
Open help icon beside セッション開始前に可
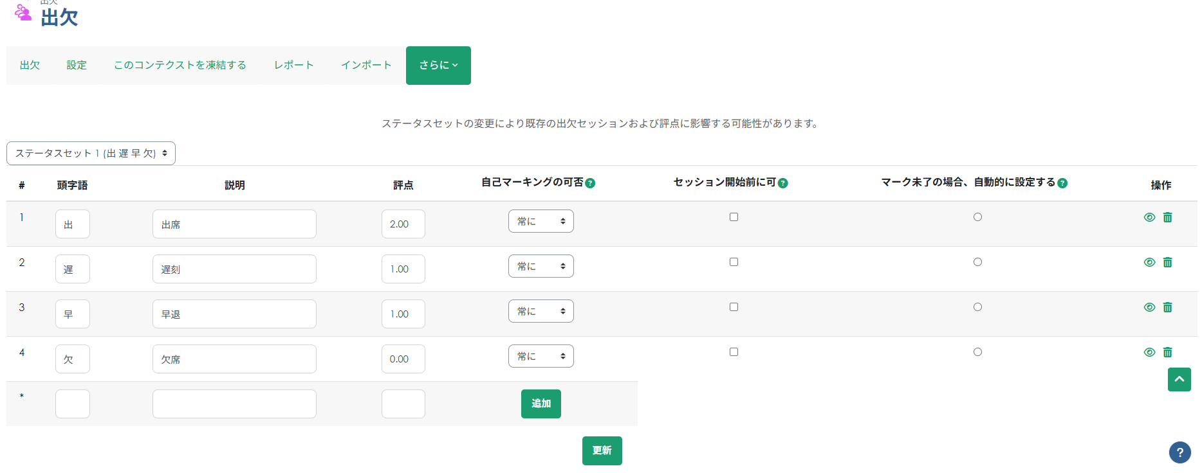pyautogui.click(x=782, y=183)
